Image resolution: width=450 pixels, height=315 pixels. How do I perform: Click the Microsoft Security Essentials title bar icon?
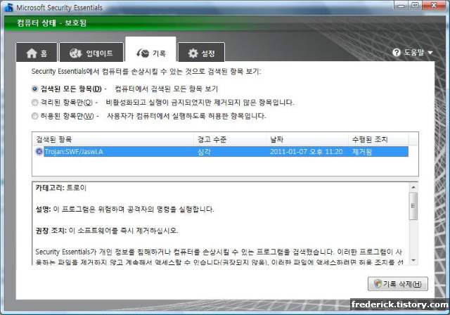point(8,8)
